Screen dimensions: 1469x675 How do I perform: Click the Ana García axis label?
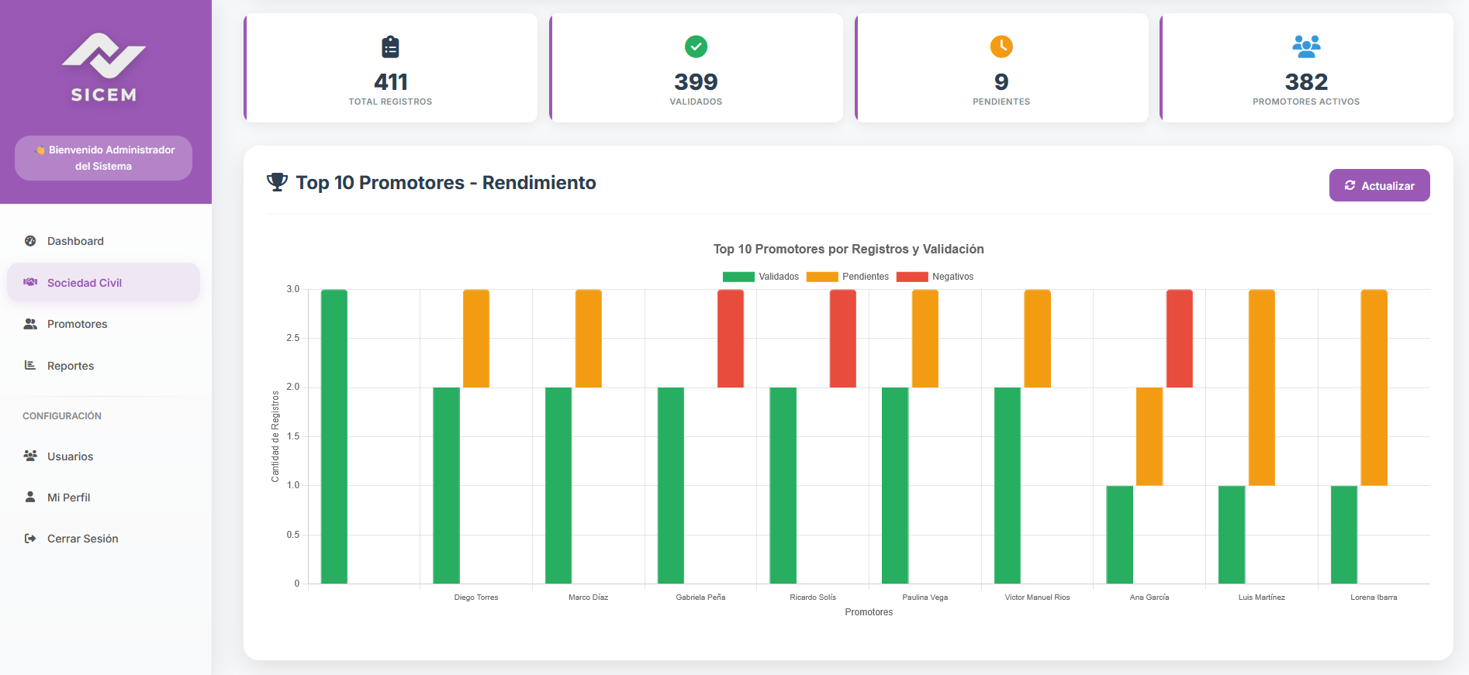pos(1149,598)
